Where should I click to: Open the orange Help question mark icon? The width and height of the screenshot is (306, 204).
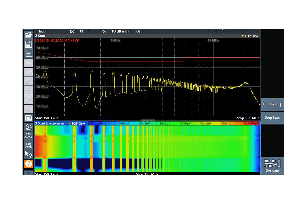[28, 164]
